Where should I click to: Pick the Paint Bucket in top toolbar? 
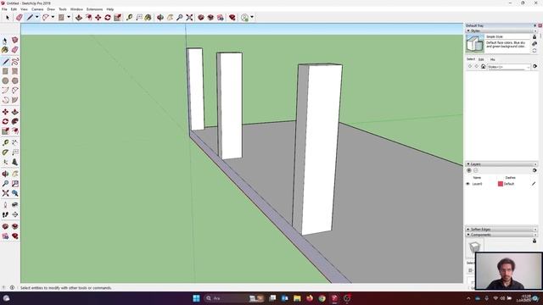148,17
